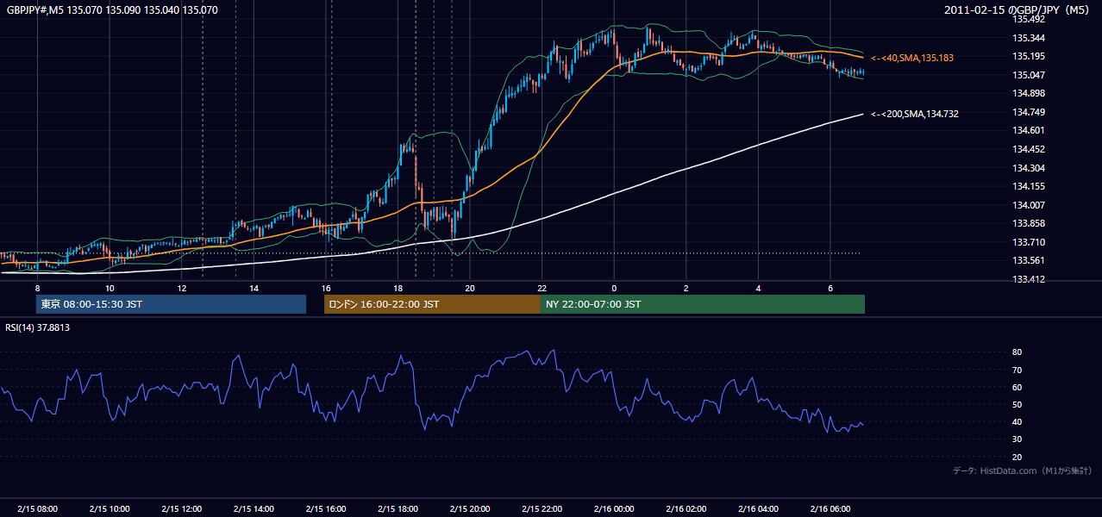Click the 200 SMA 134.732 label
The image size is (1102, 517).
(915, 114)
